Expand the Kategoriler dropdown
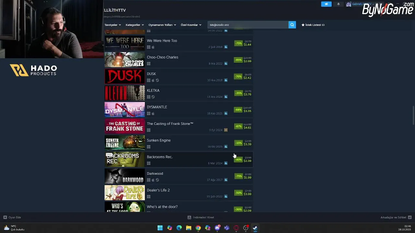415x233 pixels. (x=135, y=25)
